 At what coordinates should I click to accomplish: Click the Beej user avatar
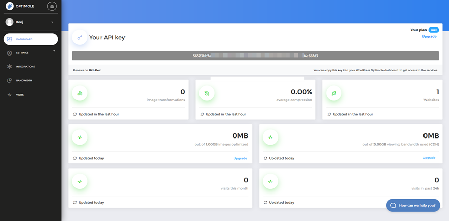pos(10,22)
